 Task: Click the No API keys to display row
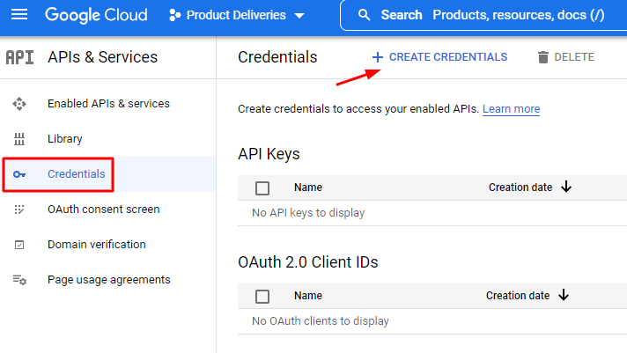[432, 213]
